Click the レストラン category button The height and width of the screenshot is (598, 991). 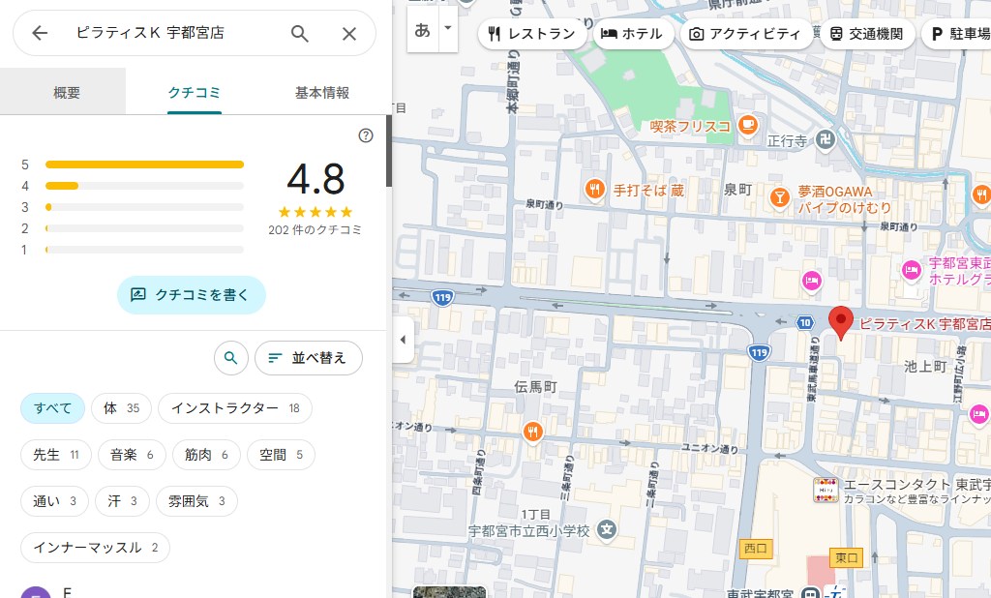533,34
